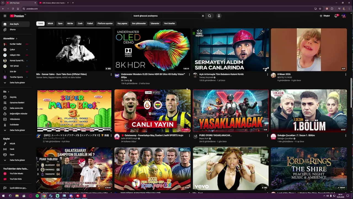The image size is (353, 199).
Task: Select the Müzik filter chip
Action: [x=50, y=23]
